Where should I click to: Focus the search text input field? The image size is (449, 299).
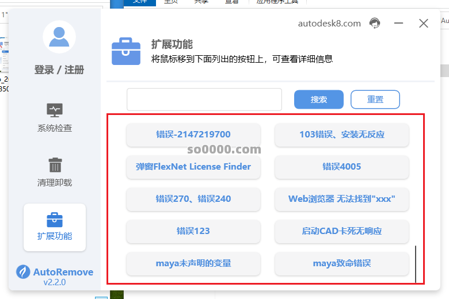pos(204,99)
